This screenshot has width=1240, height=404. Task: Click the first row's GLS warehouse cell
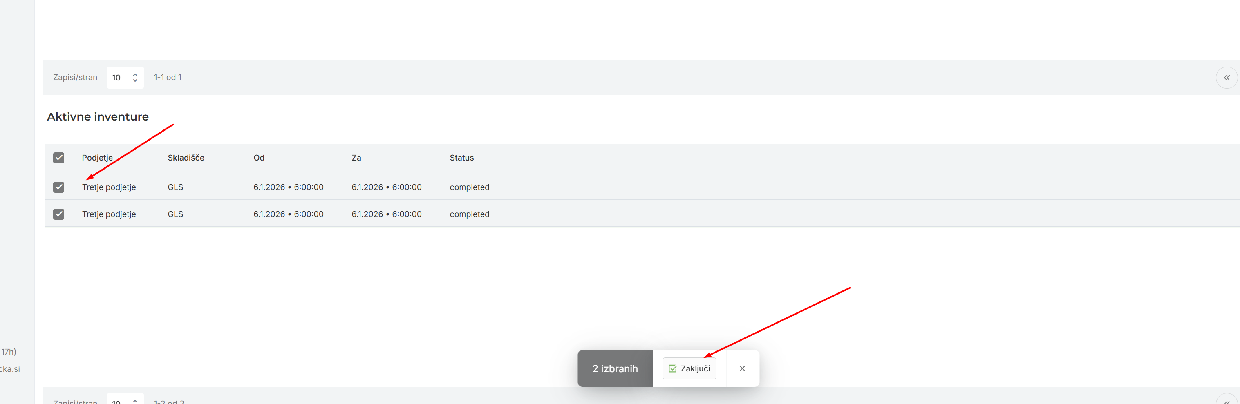[175, 187]
